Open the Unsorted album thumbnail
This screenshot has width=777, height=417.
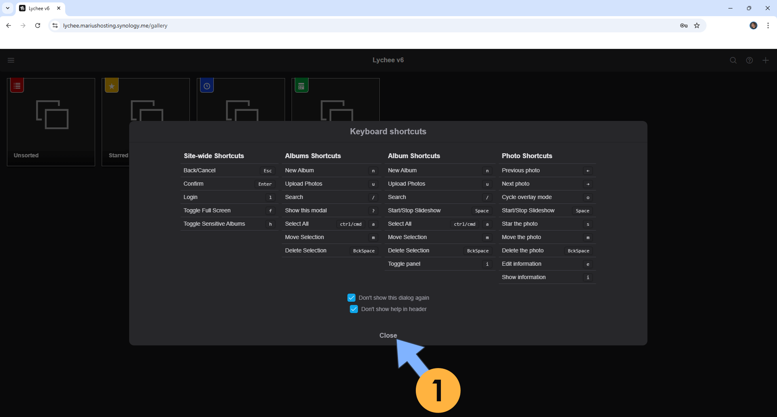[51, 122]
